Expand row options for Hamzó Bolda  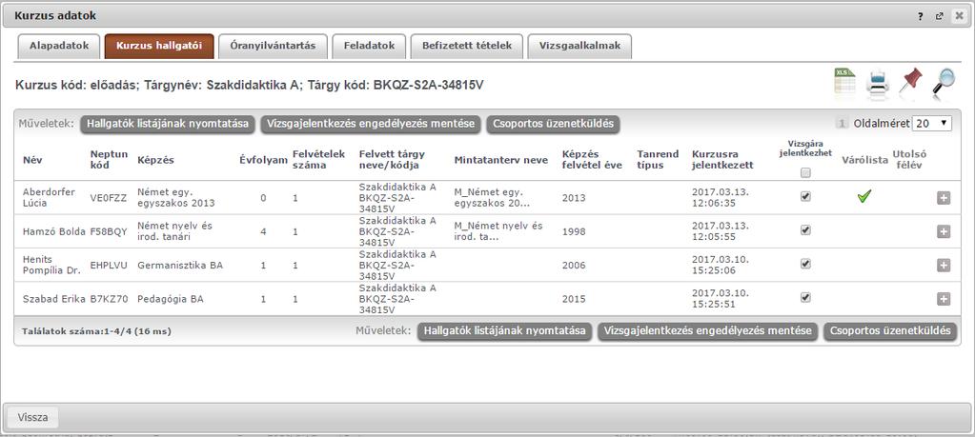tap(944, 231)
